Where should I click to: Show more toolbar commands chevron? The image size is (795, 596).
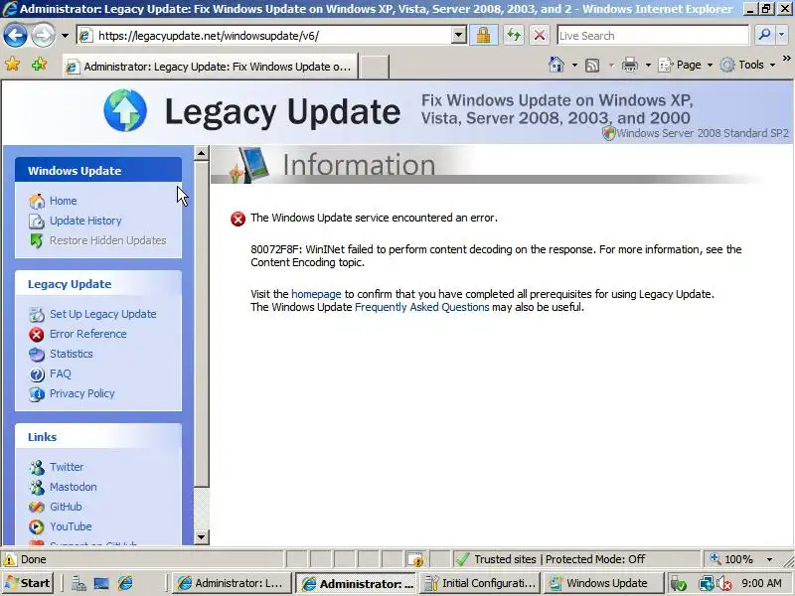click(786, 59)
